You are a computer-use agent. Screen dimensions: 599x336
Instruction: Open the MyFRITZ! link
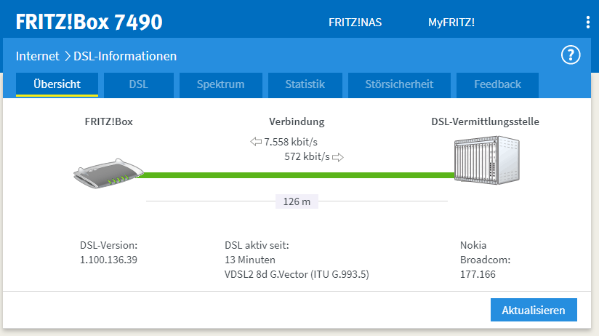click(451, 22)
